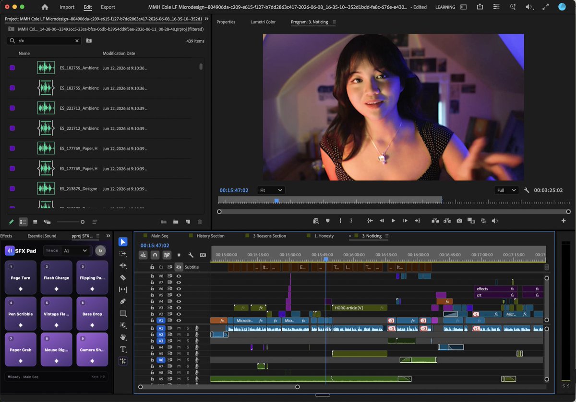Switch to History Section sequence tab
Image resolution: width=576 pixels, height=402 pixels.
click(x=210, y=236)
